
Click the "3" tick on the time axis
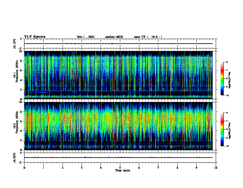coord(82,168)
